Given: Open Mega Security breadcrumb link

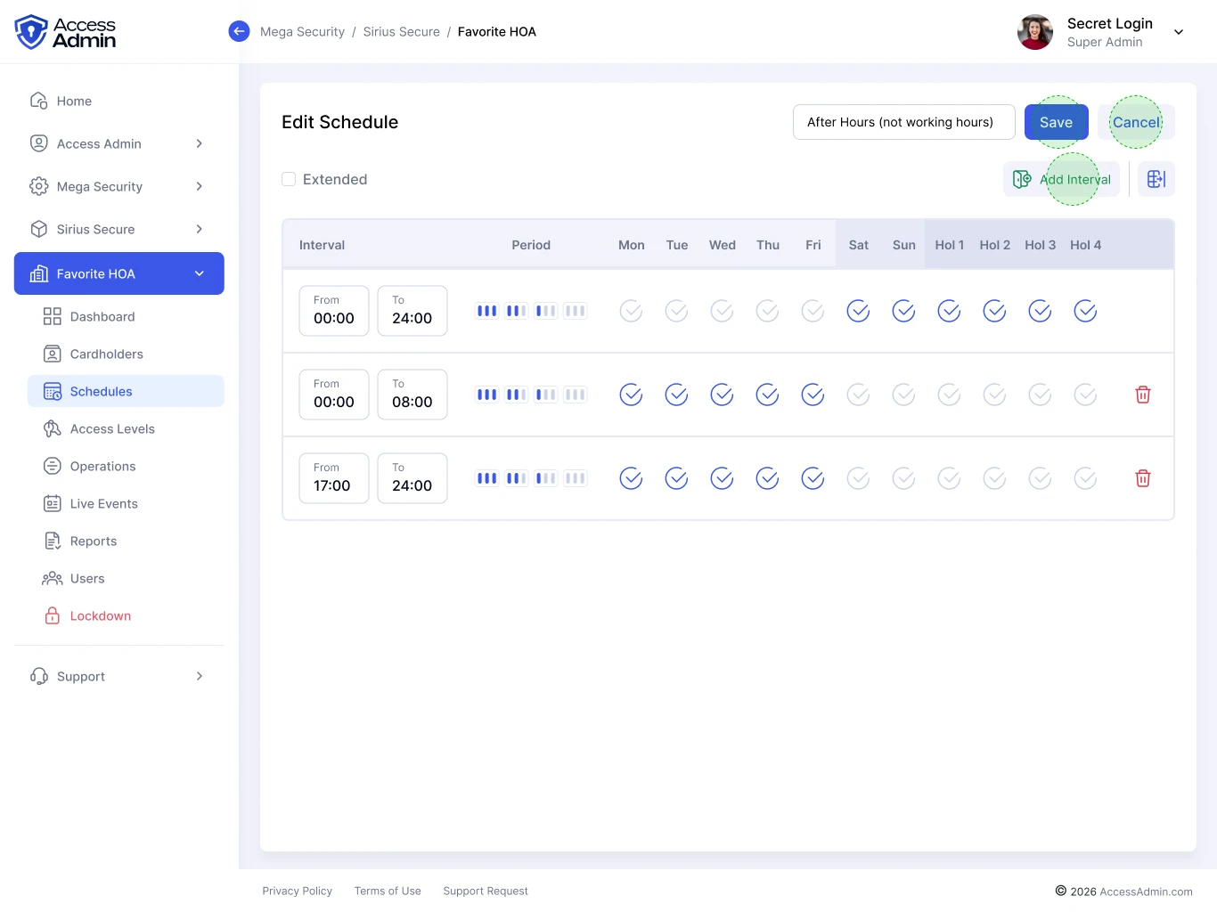Looking at the screenshot, I should click(x=302, y=32).
